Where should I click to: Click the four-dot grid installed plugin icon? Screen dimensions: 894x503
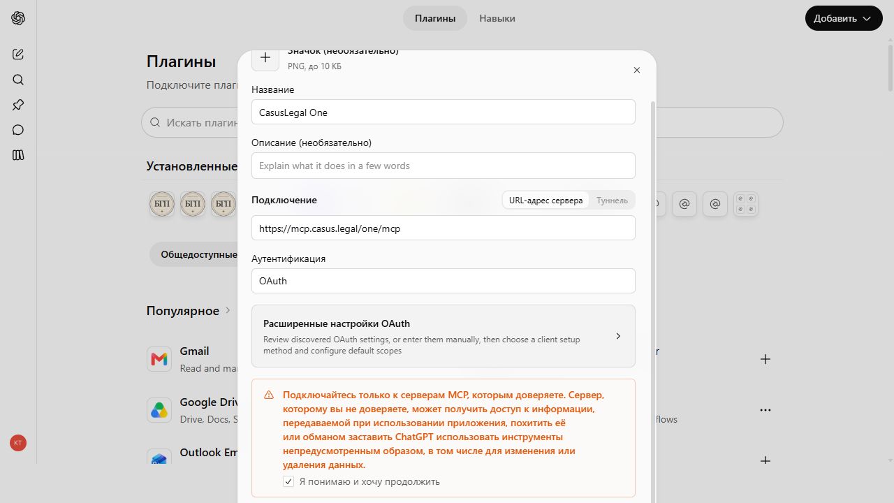click(x=746, y=204)
